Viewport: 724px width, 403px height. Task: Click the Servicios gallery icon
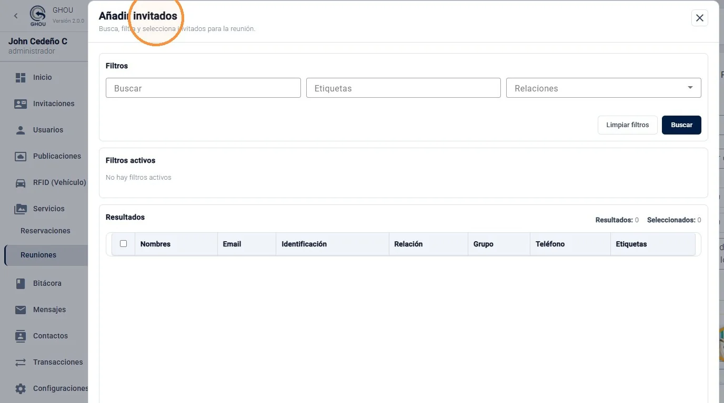tap(21, 209)
